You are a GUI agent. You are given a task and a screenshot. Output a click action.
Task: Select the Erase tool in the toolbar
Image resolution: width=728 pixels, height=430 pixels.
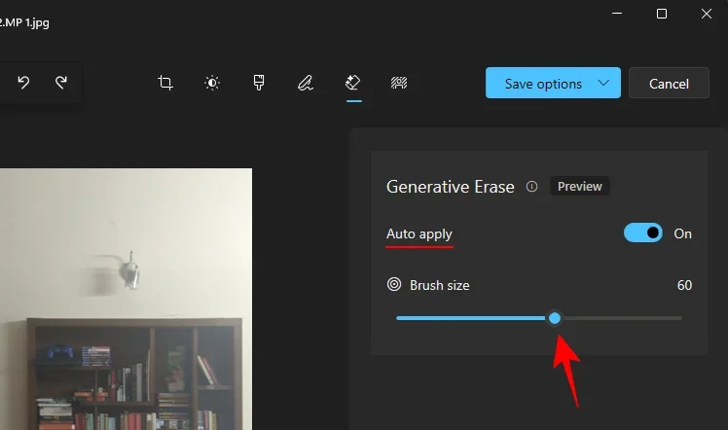tap(353, 83)
